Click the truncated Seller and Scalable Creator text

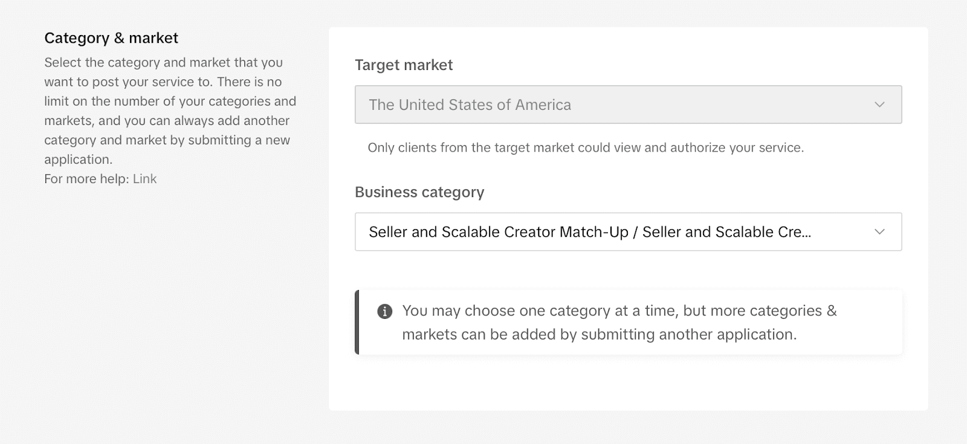click(590, 231)
